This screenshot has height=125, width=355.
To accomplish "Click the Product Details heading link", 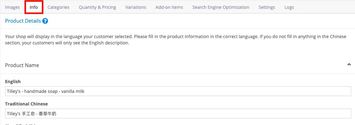I will [x=23, y=21].
